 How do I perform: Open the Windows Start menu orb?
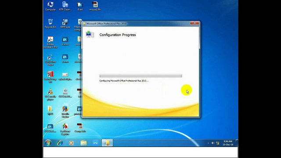[48, 143]
